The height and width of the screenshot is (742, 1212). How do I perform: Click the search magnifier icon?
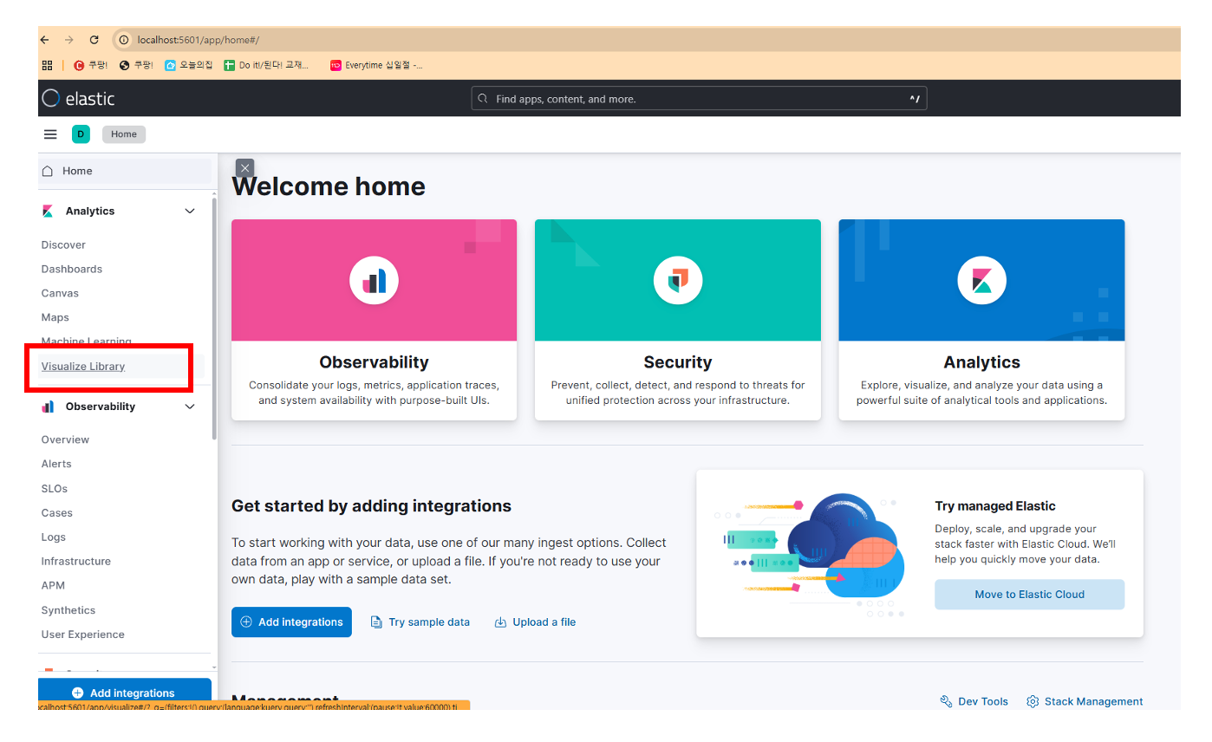(x=483, y=99)
